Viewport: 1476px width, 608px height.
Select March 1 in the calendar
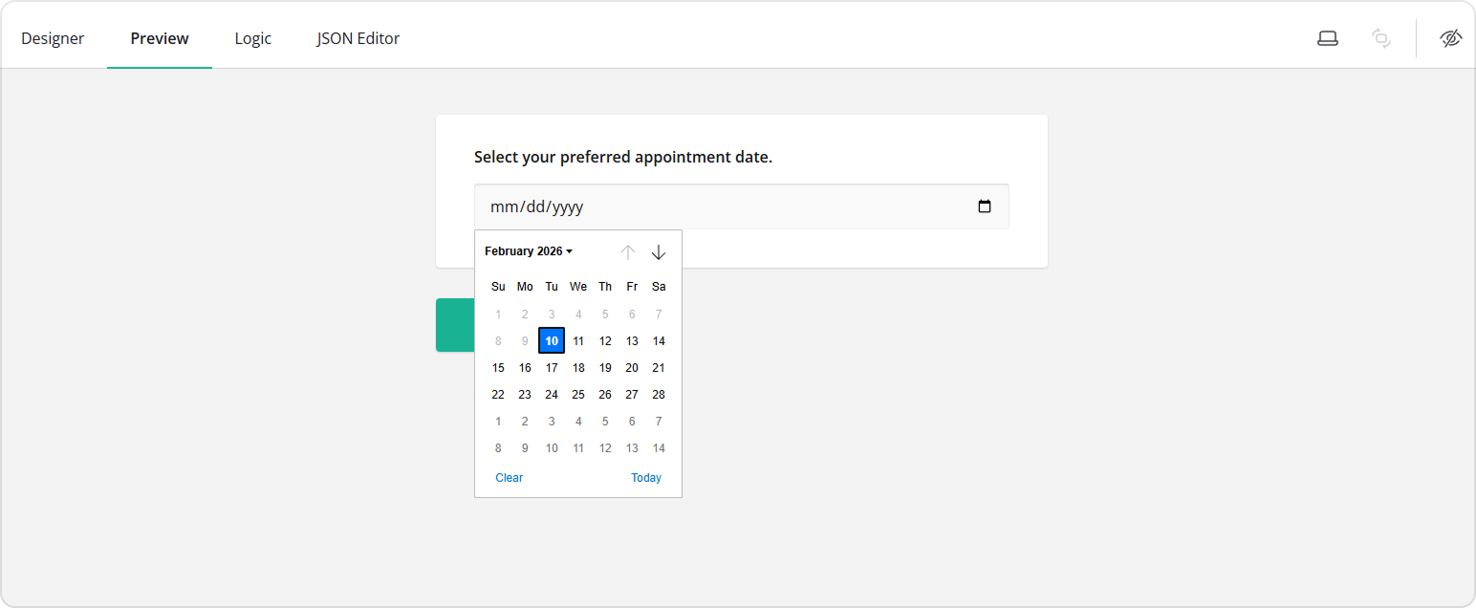(498, 421)
